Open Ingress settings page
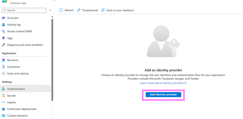 [x=12, y=102]
